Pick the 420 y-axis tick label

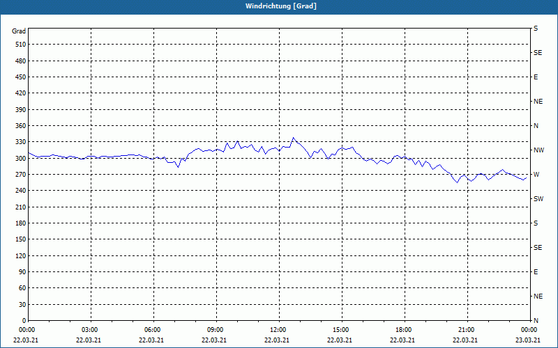tap(21, 93)
